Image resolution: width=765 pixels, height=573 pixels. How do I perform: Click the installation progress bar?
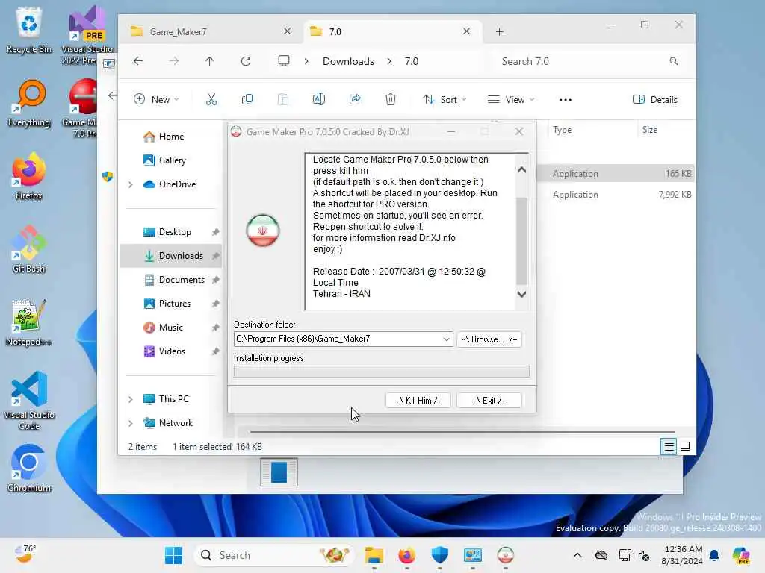pyautogui.click(x=382, y=372)
